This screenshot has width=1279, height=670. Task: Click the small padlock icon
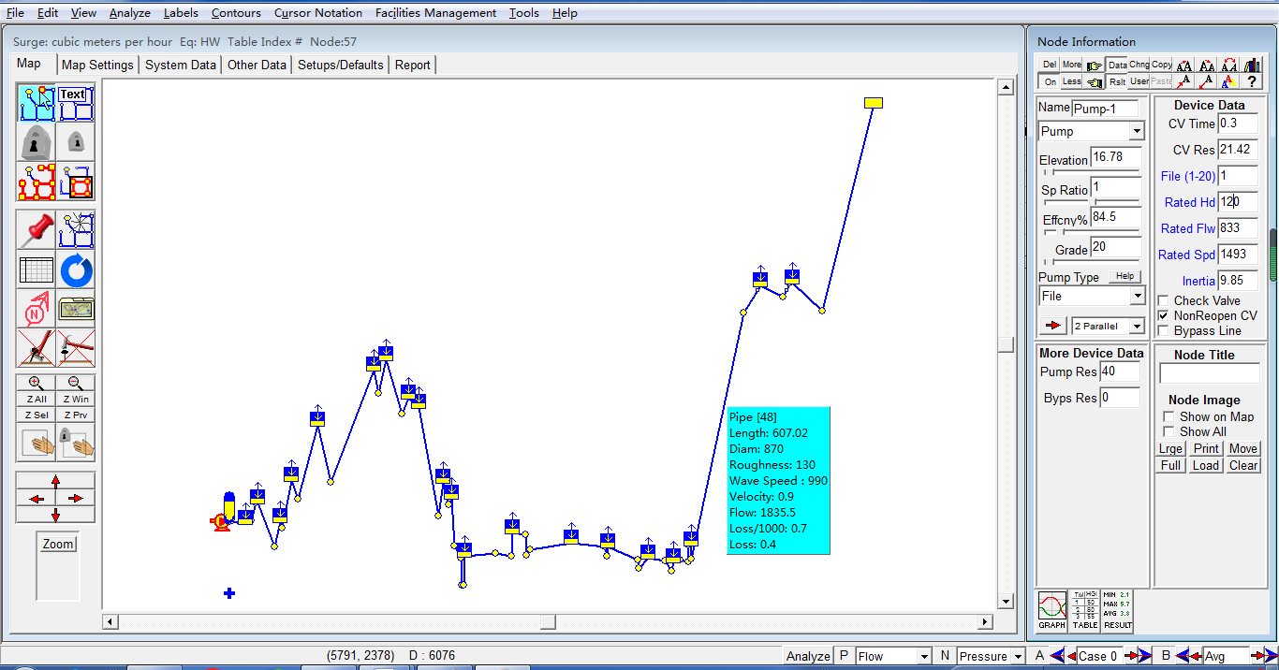(x=76, y=142)
